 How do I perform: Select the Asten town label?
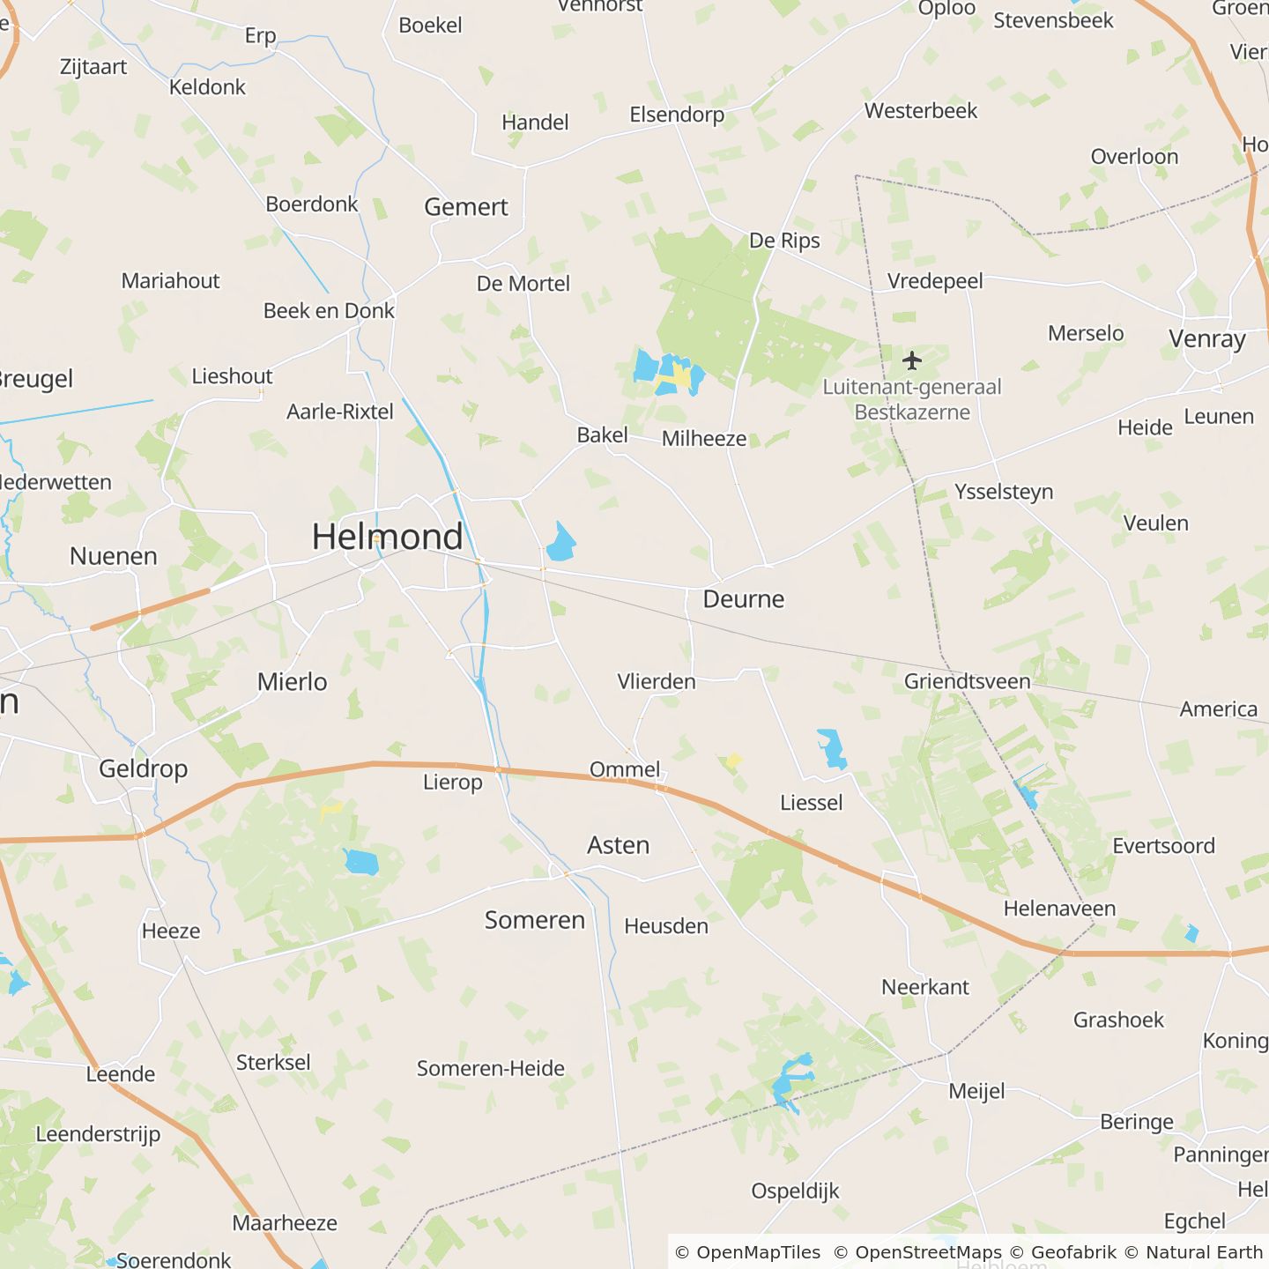tap(619, 845)
